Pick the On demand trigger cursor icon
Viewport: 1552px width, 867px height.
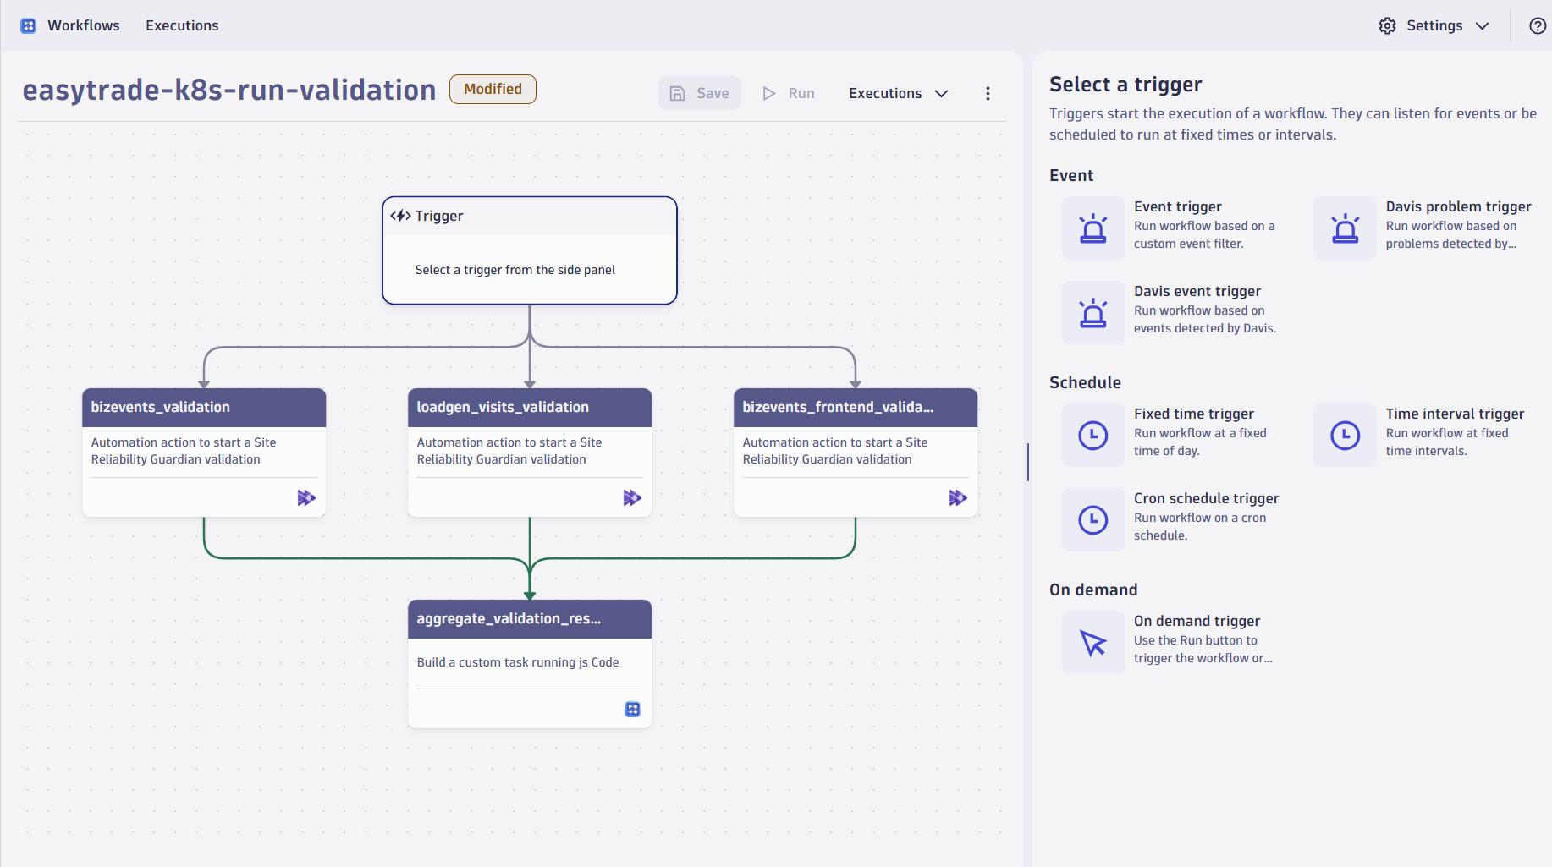[1092, 643]
